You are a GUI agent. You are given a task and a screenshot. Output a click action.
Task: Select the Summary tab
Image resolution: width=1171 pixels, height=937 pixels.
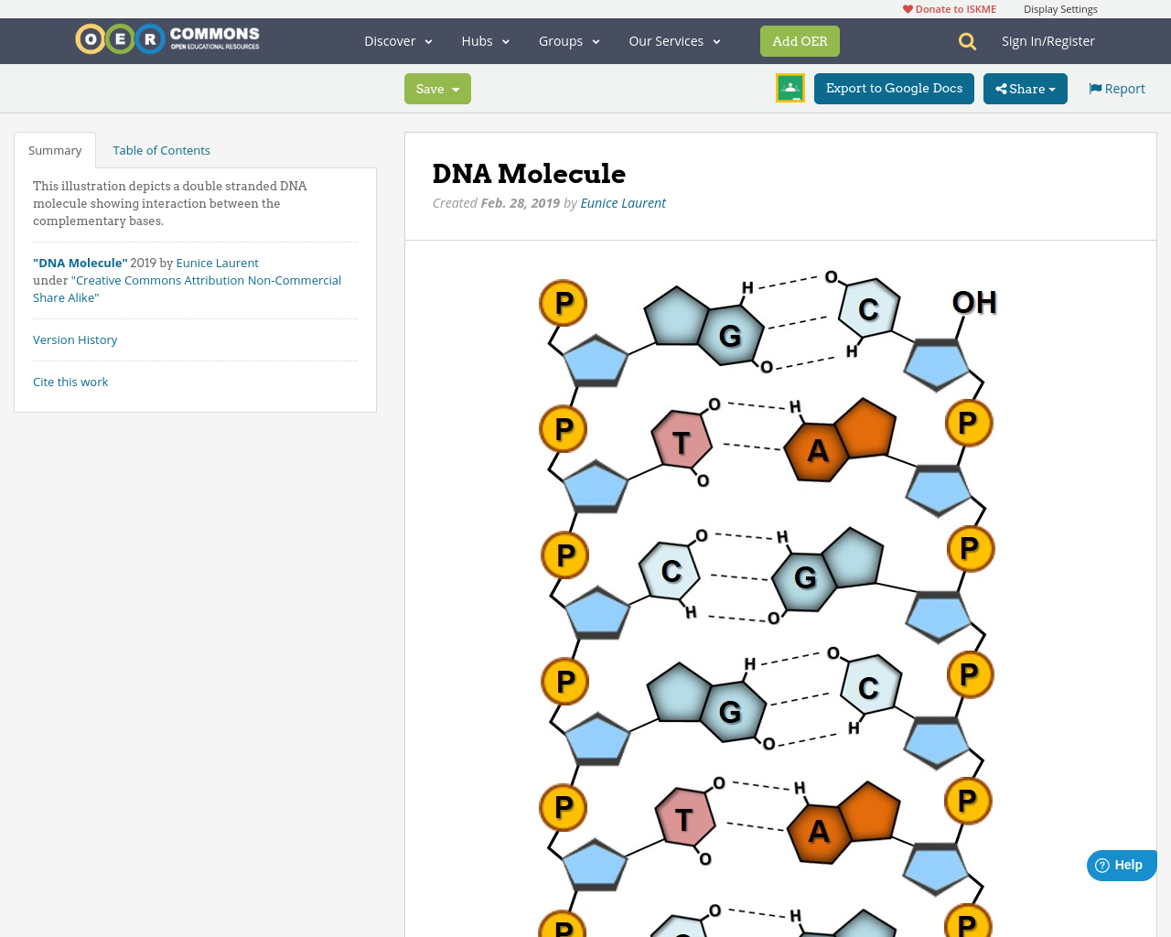(54, 148)
